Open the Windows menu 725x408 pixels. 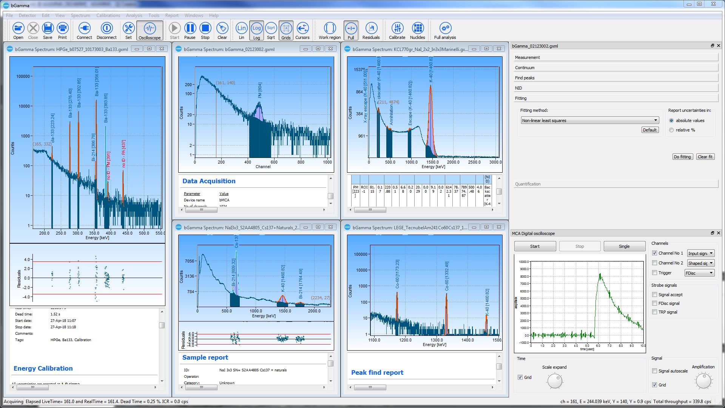point(194,15)
